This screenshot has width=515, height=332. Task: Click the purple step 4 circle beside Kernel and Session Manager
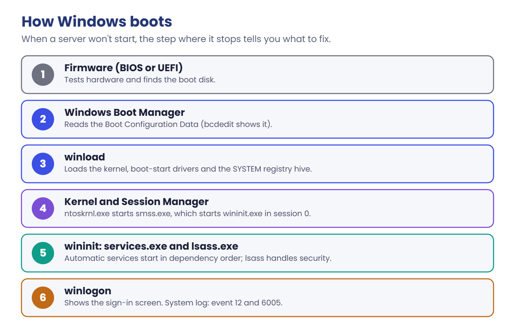click(43, 208)
